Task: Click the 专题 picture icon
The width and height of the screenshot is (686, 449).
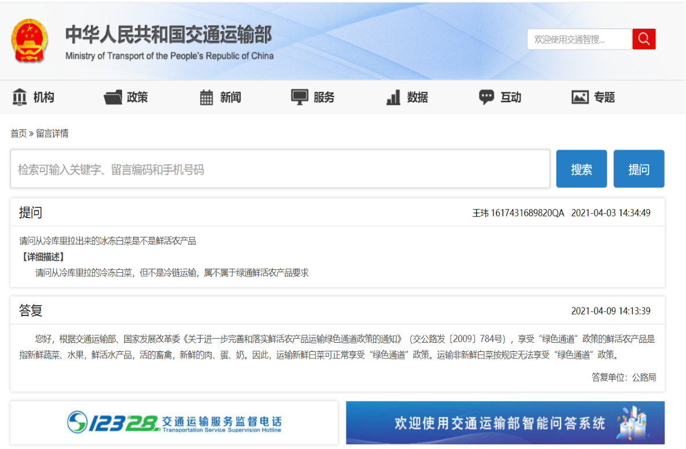Action: click(x=580, y=97)
